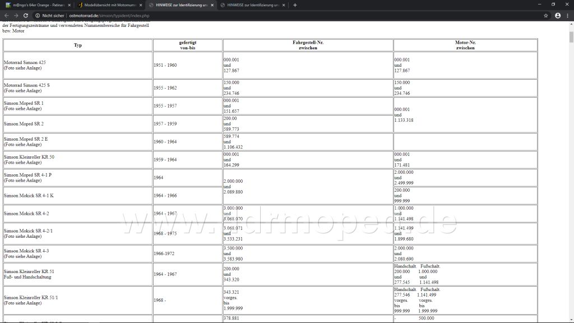Close the 'm@ngo's 64er Orange' tab
This screenshot has height=323, width=574.
69,5
